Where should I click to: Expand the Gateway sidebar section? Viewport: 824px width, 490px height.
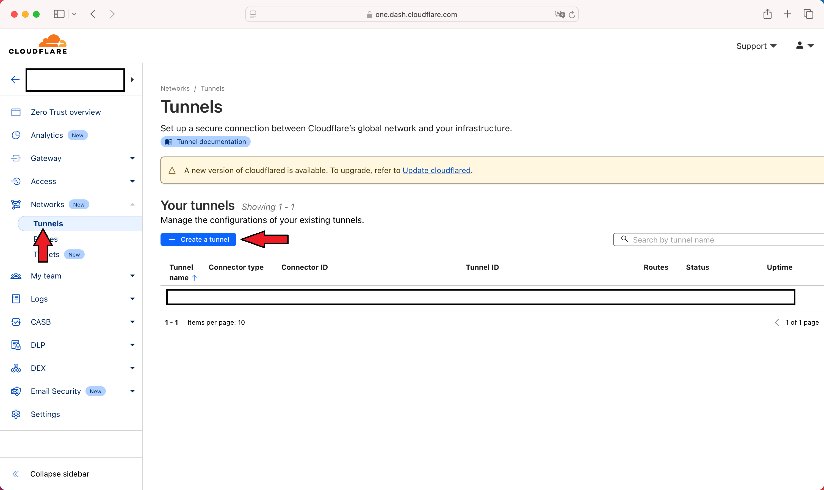[132, 158]
